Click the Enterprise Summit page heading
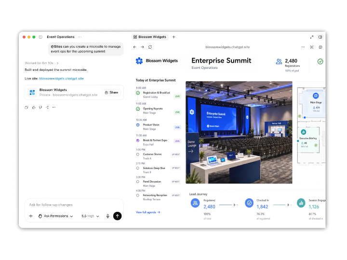 coord(221,61)
